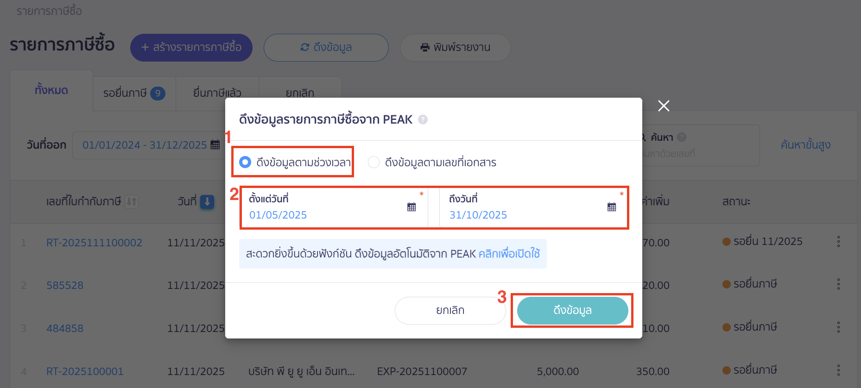The width and height of the screenshot is (861, 388).
Task: Open the date range selector 01/01/2024 - 31/12/2025
Action: click(145, 144)
